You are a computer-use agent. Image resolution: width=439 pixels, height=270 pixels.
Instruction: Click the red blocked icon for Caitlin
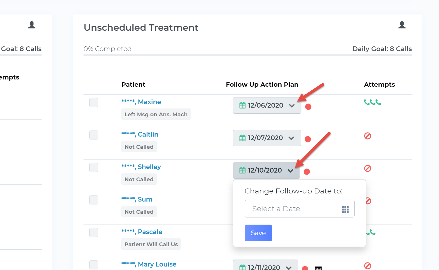click(367, 135)
